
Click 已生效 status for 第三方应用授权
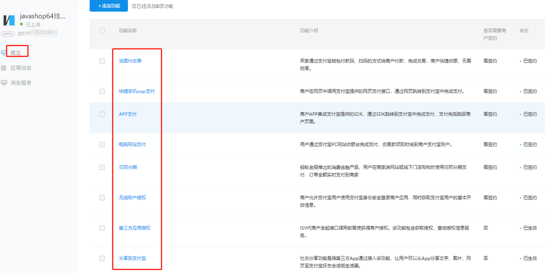pyautogui.click(x=530, y=228)
